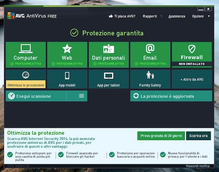This screenshot has height=172, width=219.
Task: Open the scan options hamburger menu
Action: point(81,96)
